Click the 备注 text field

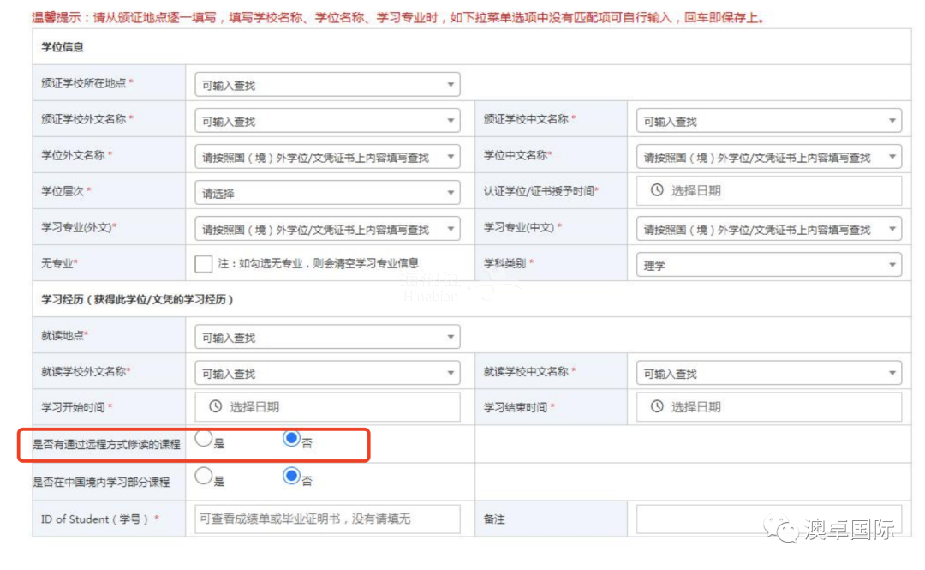768,519
